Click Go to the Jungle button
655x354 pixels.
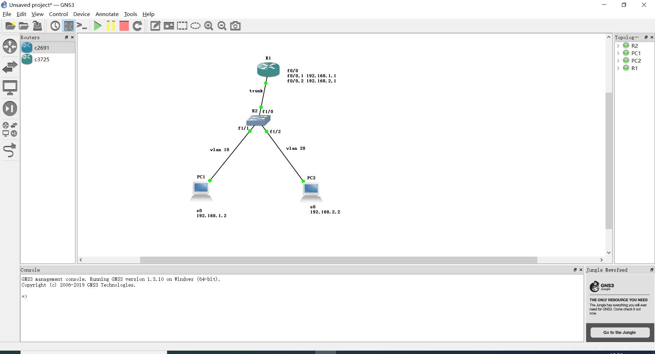(x=620, y=332)
